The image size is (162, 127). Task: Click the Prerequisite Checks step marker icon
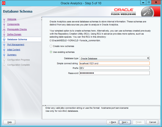[4, 29]
